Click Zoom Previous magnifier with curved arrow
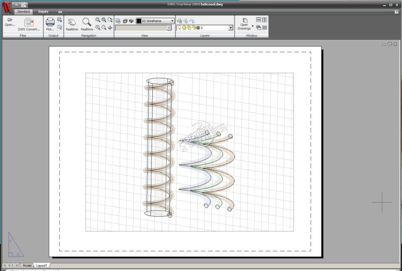 pyautogui.click(x=110, y=20)
